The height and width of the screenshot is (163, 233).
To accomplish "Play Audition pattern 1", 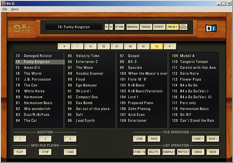I will 20,139.
